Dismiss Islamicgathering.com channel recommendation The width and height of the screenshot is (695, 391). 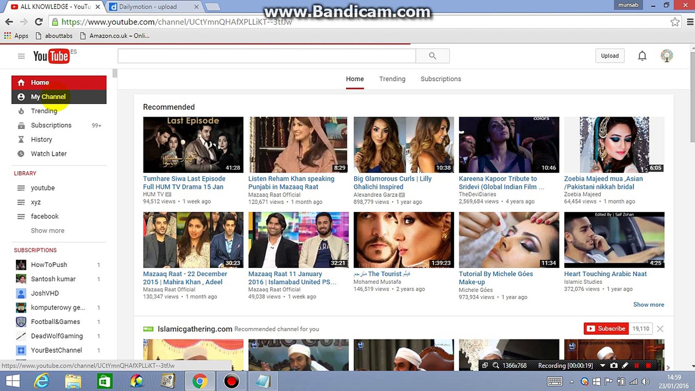(x=660, y=329)
